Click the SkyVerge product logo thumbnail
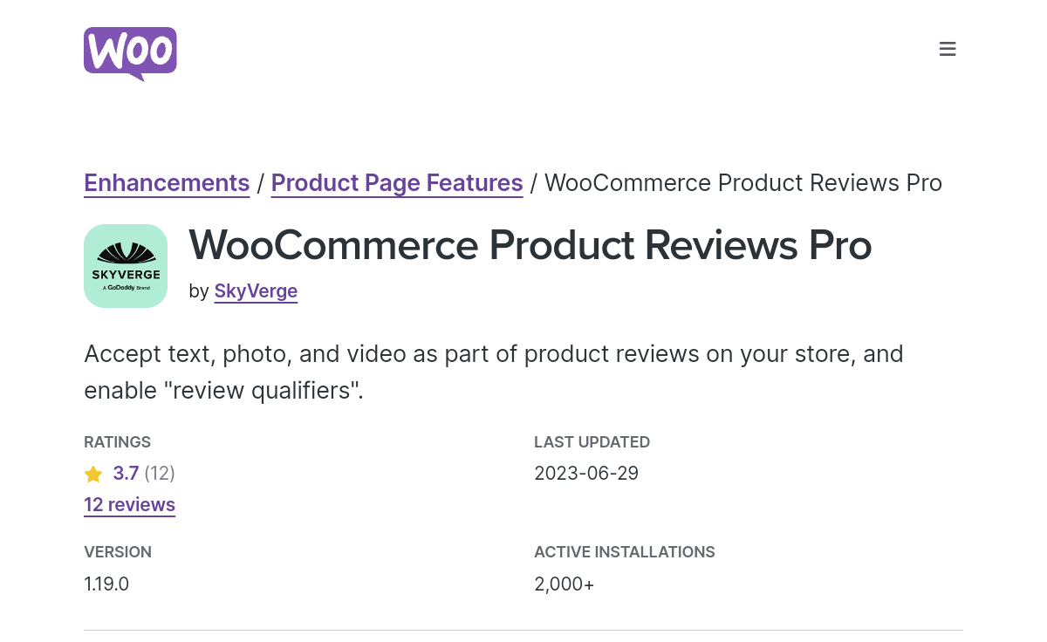The height and width of the screenshot is (642, 1047). pyautogui.click(x=126, y=266)
